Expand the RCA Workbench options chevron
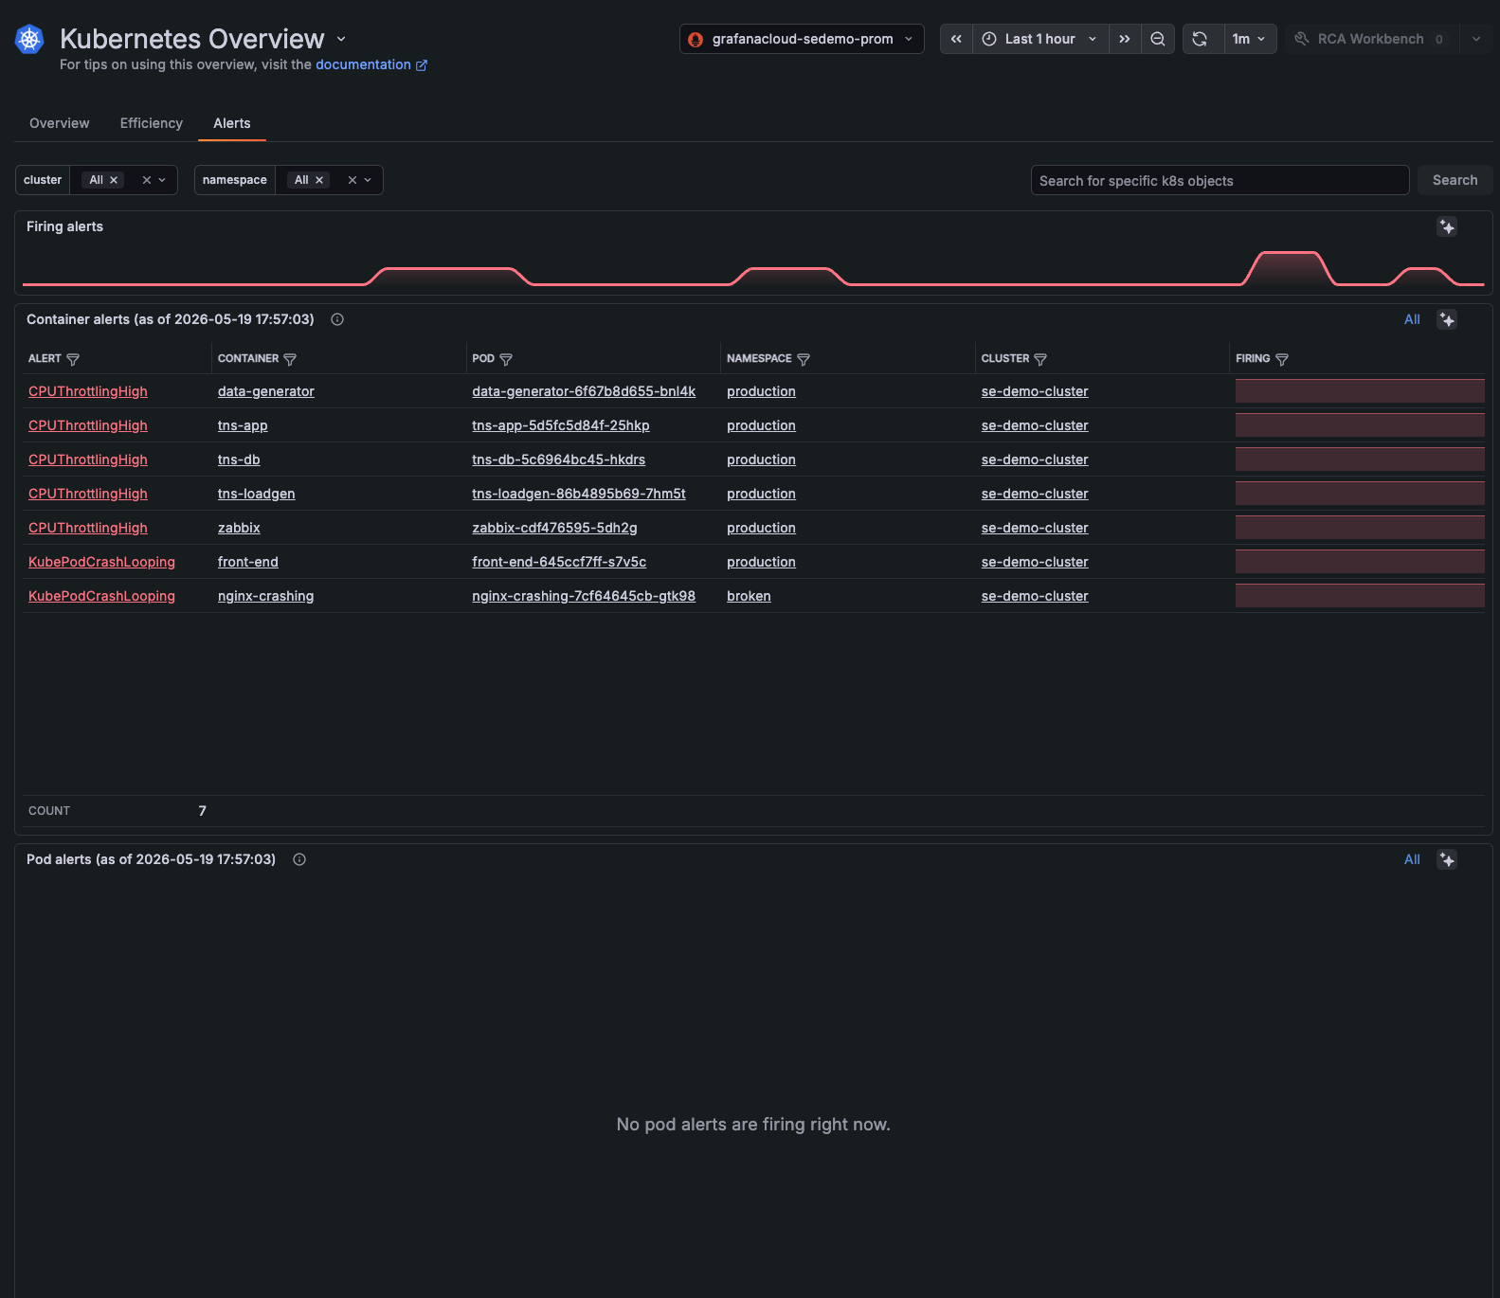This screenshot has height=1298, width=1500. (x=1476, y=39)
